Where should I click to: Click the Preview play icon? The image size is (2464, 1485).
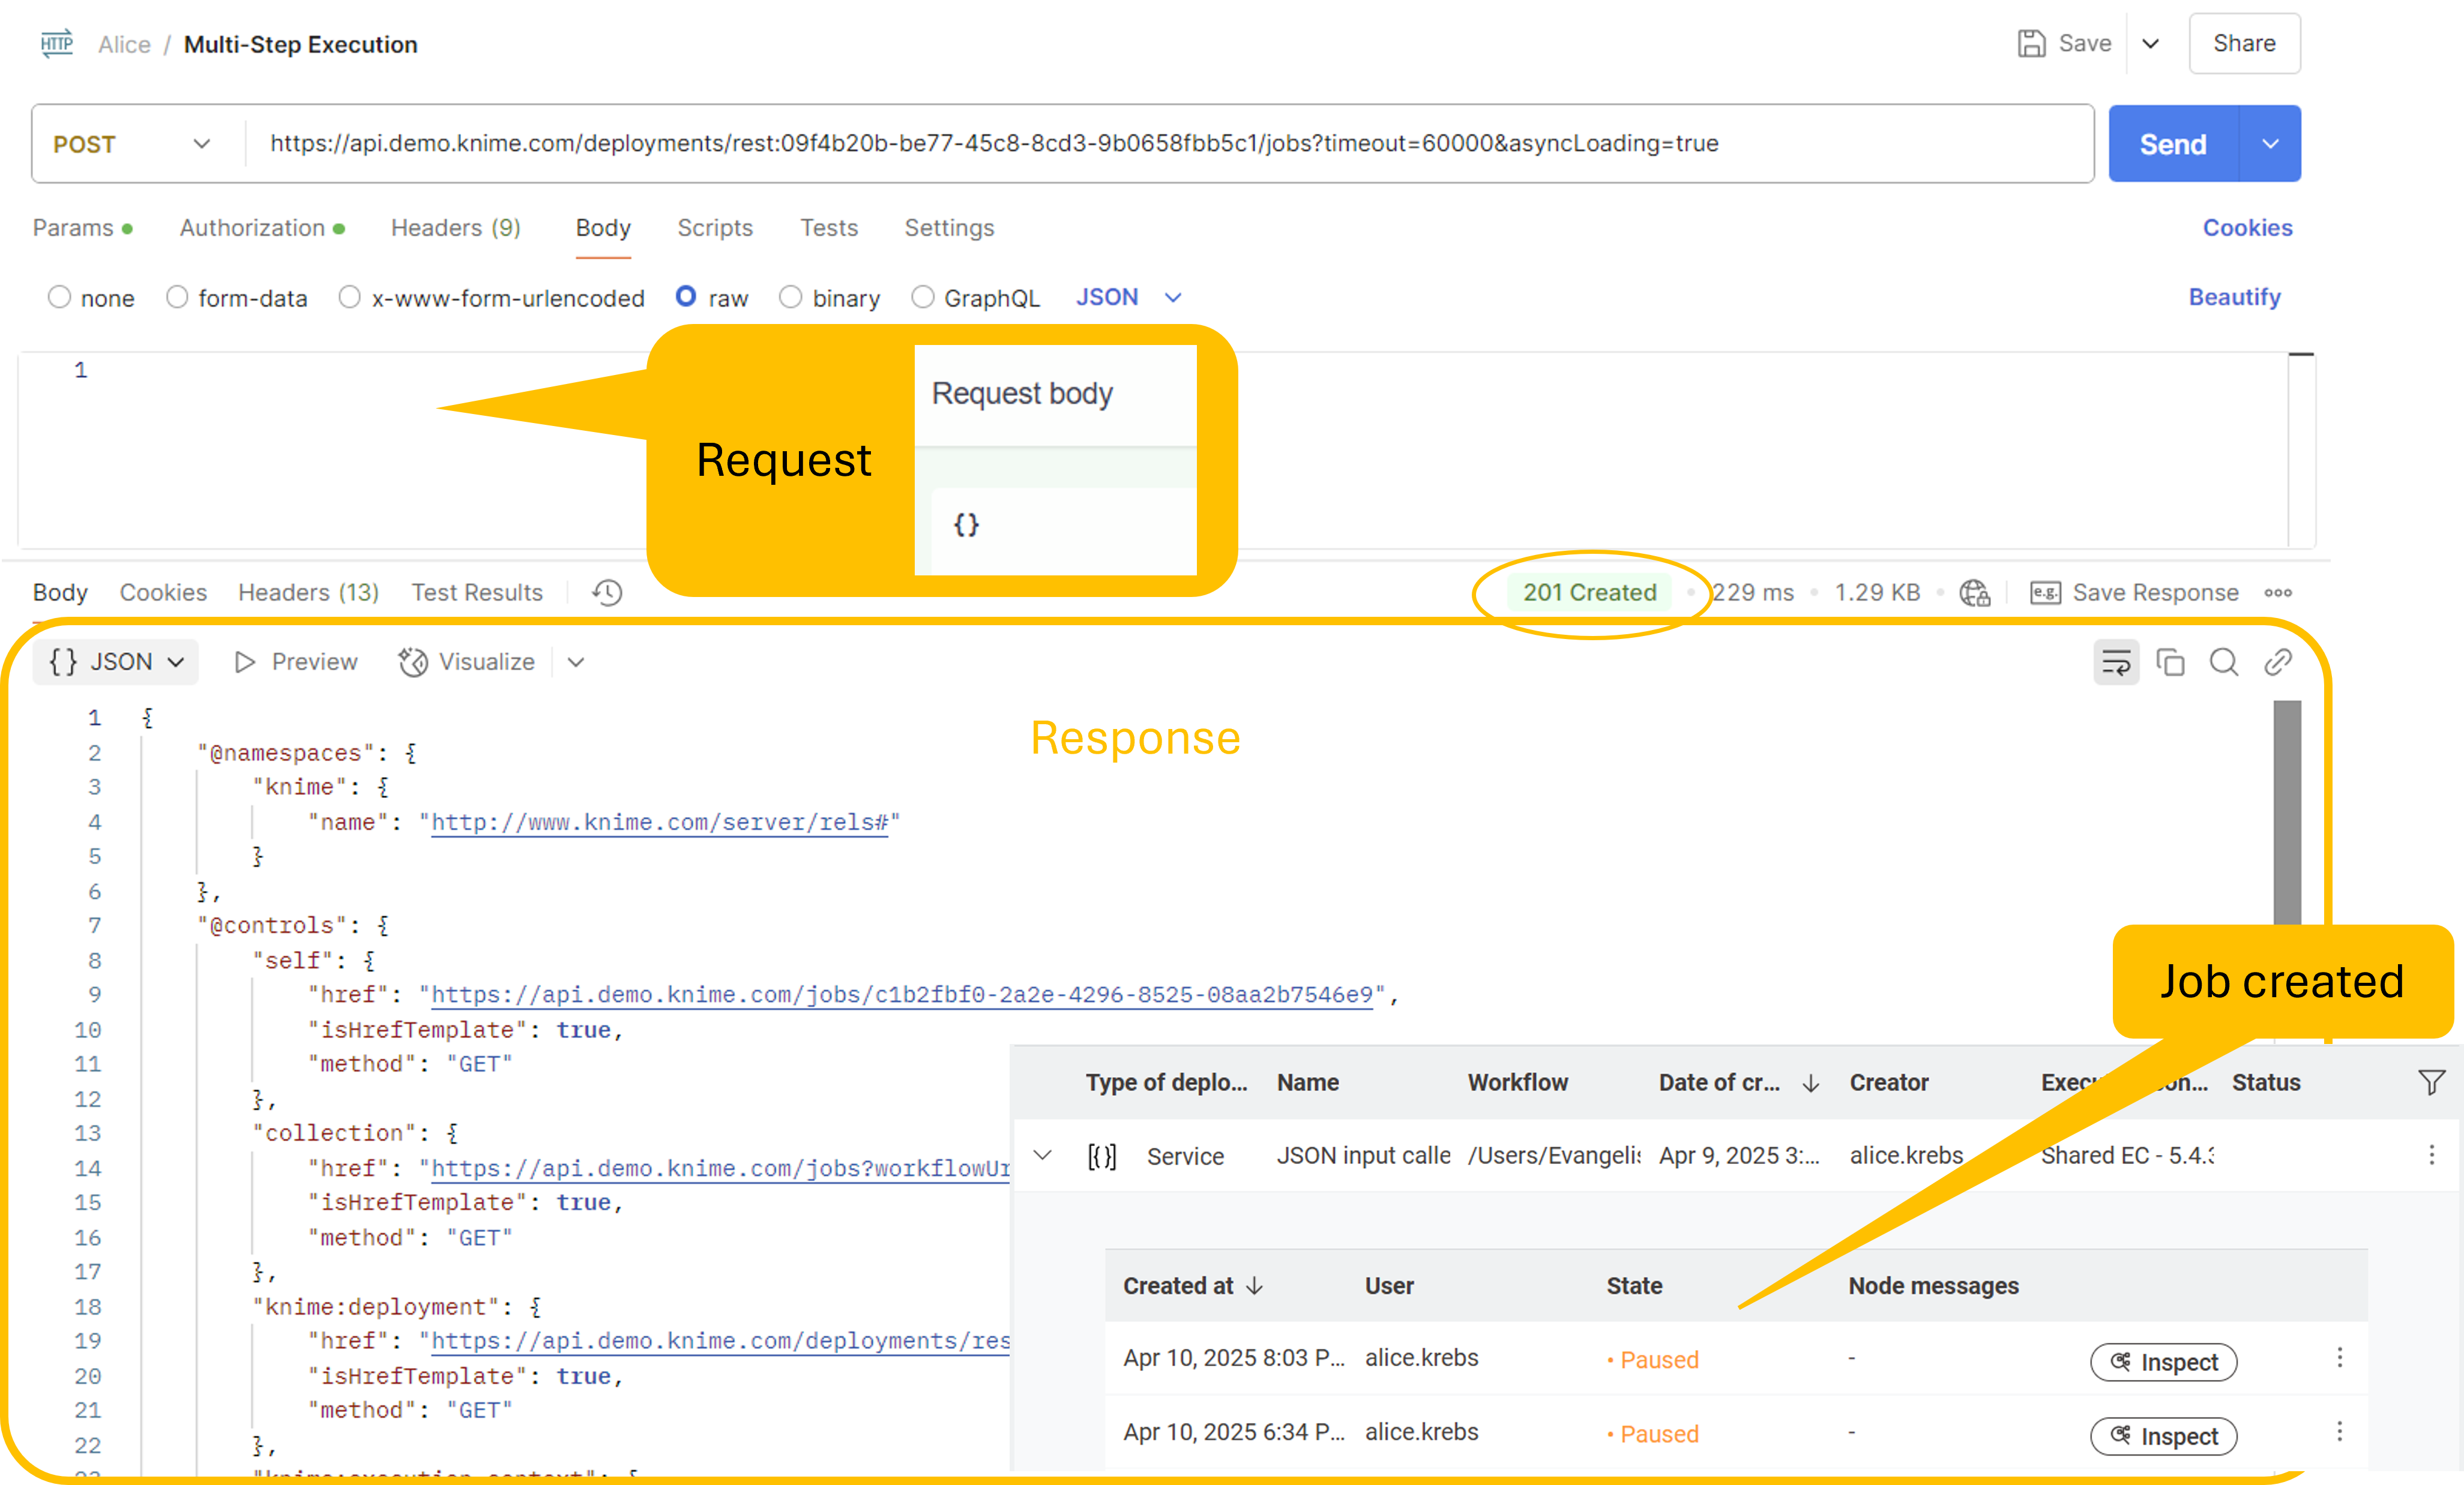(244, 662)
